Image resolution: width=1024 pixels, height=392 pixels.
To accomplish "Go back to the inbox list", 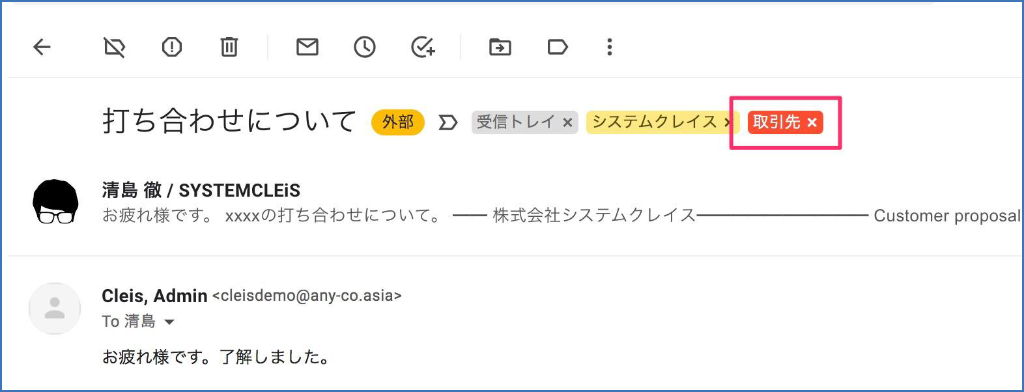I will point(42,47).
